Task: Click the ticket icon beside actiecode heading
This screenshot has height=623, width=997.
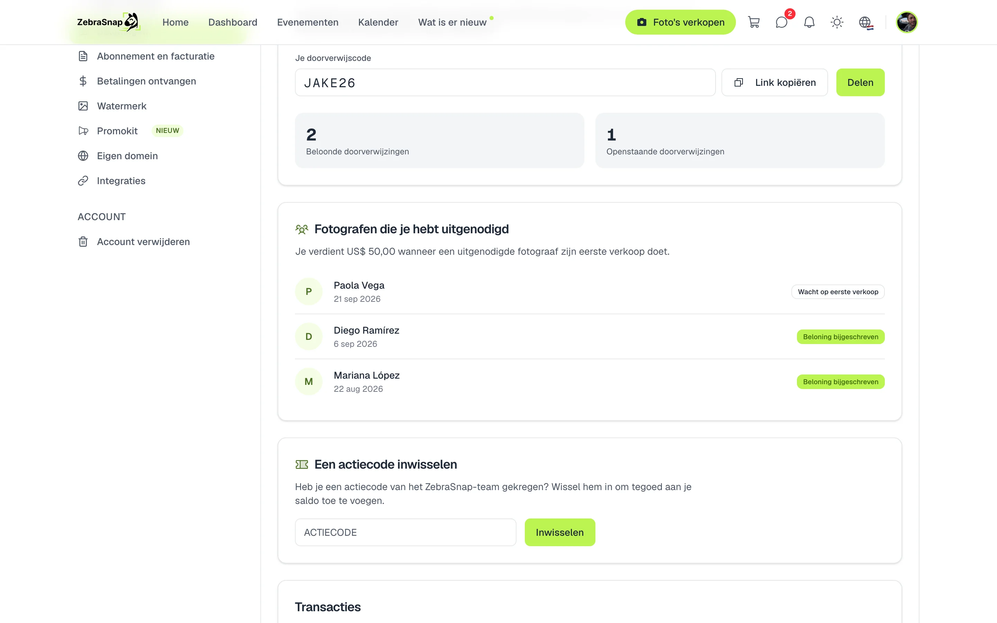Action: tap(302, 465)
